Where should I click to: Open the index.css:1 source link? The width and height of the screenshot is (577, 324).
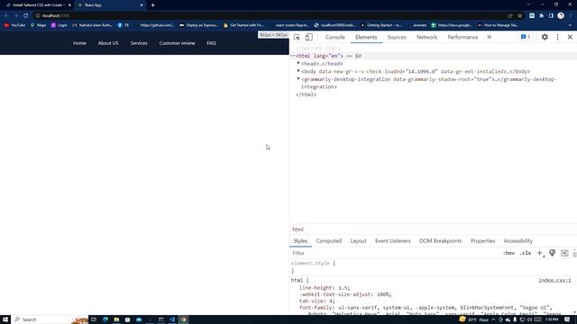[x=554, y=280]
